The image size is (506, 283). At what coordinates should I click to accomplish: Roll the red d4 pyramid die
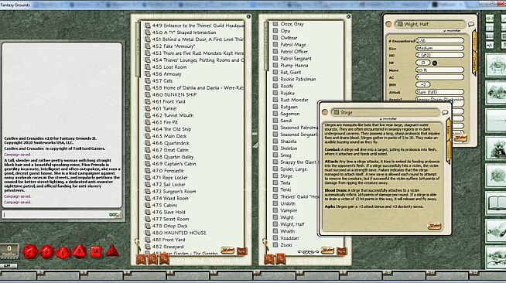click(112, 251)
